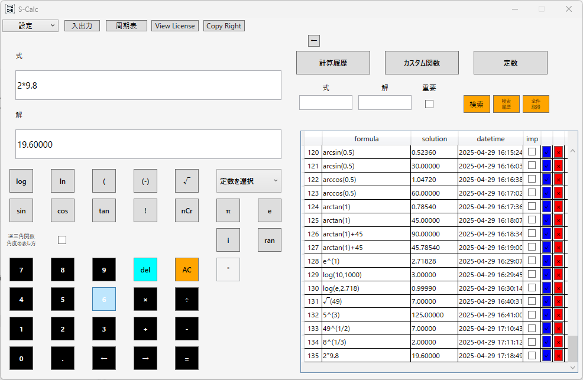Move cursor right with → key
Viewport: 583px width, 380px height.
click(x=145, y=359)
